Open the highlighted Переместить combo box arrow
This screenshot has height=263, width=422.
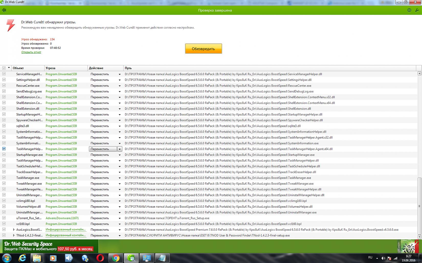point(119,149)
